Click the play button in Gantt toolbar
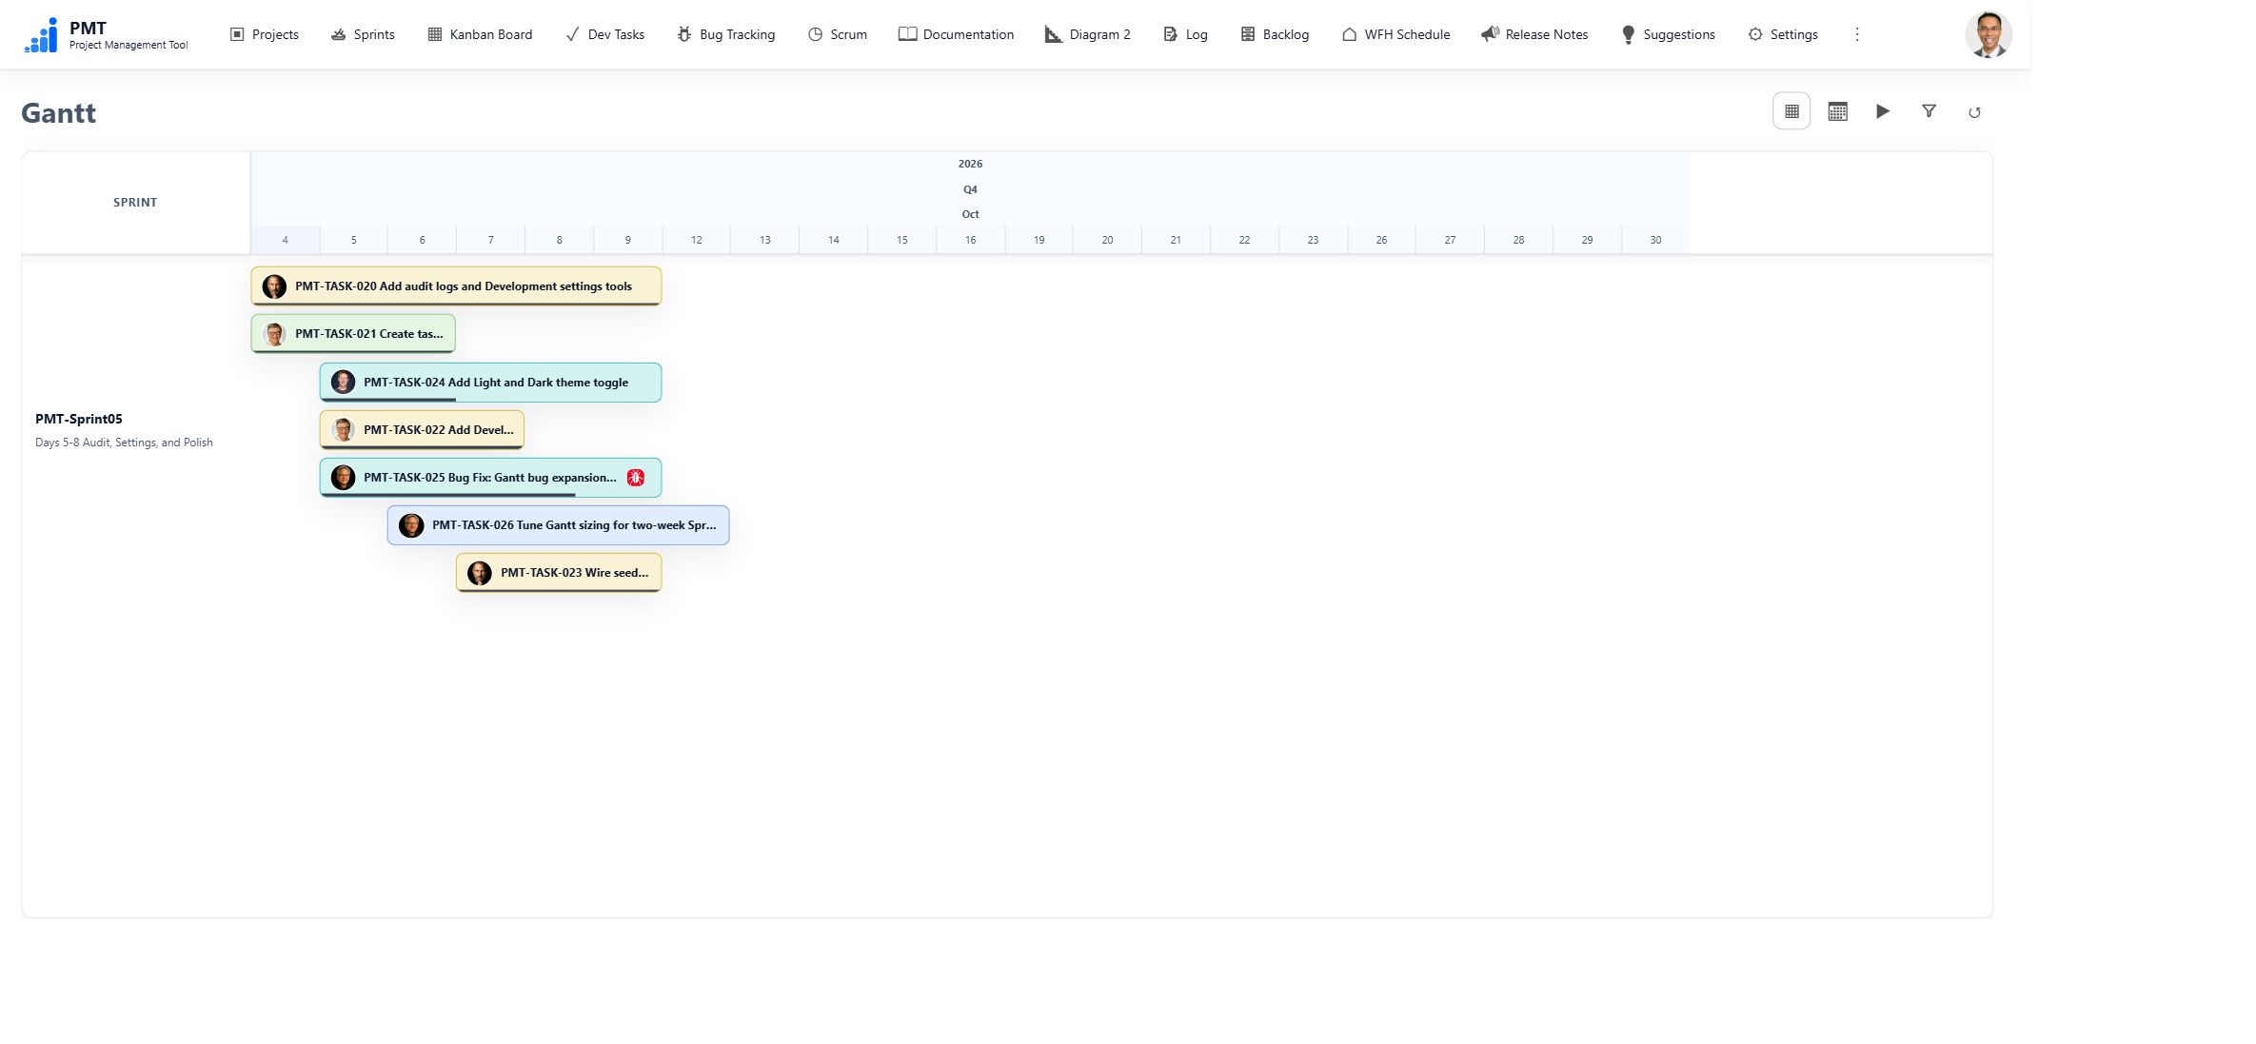The image size is (2256, 1044). [x=1883, y=111]
